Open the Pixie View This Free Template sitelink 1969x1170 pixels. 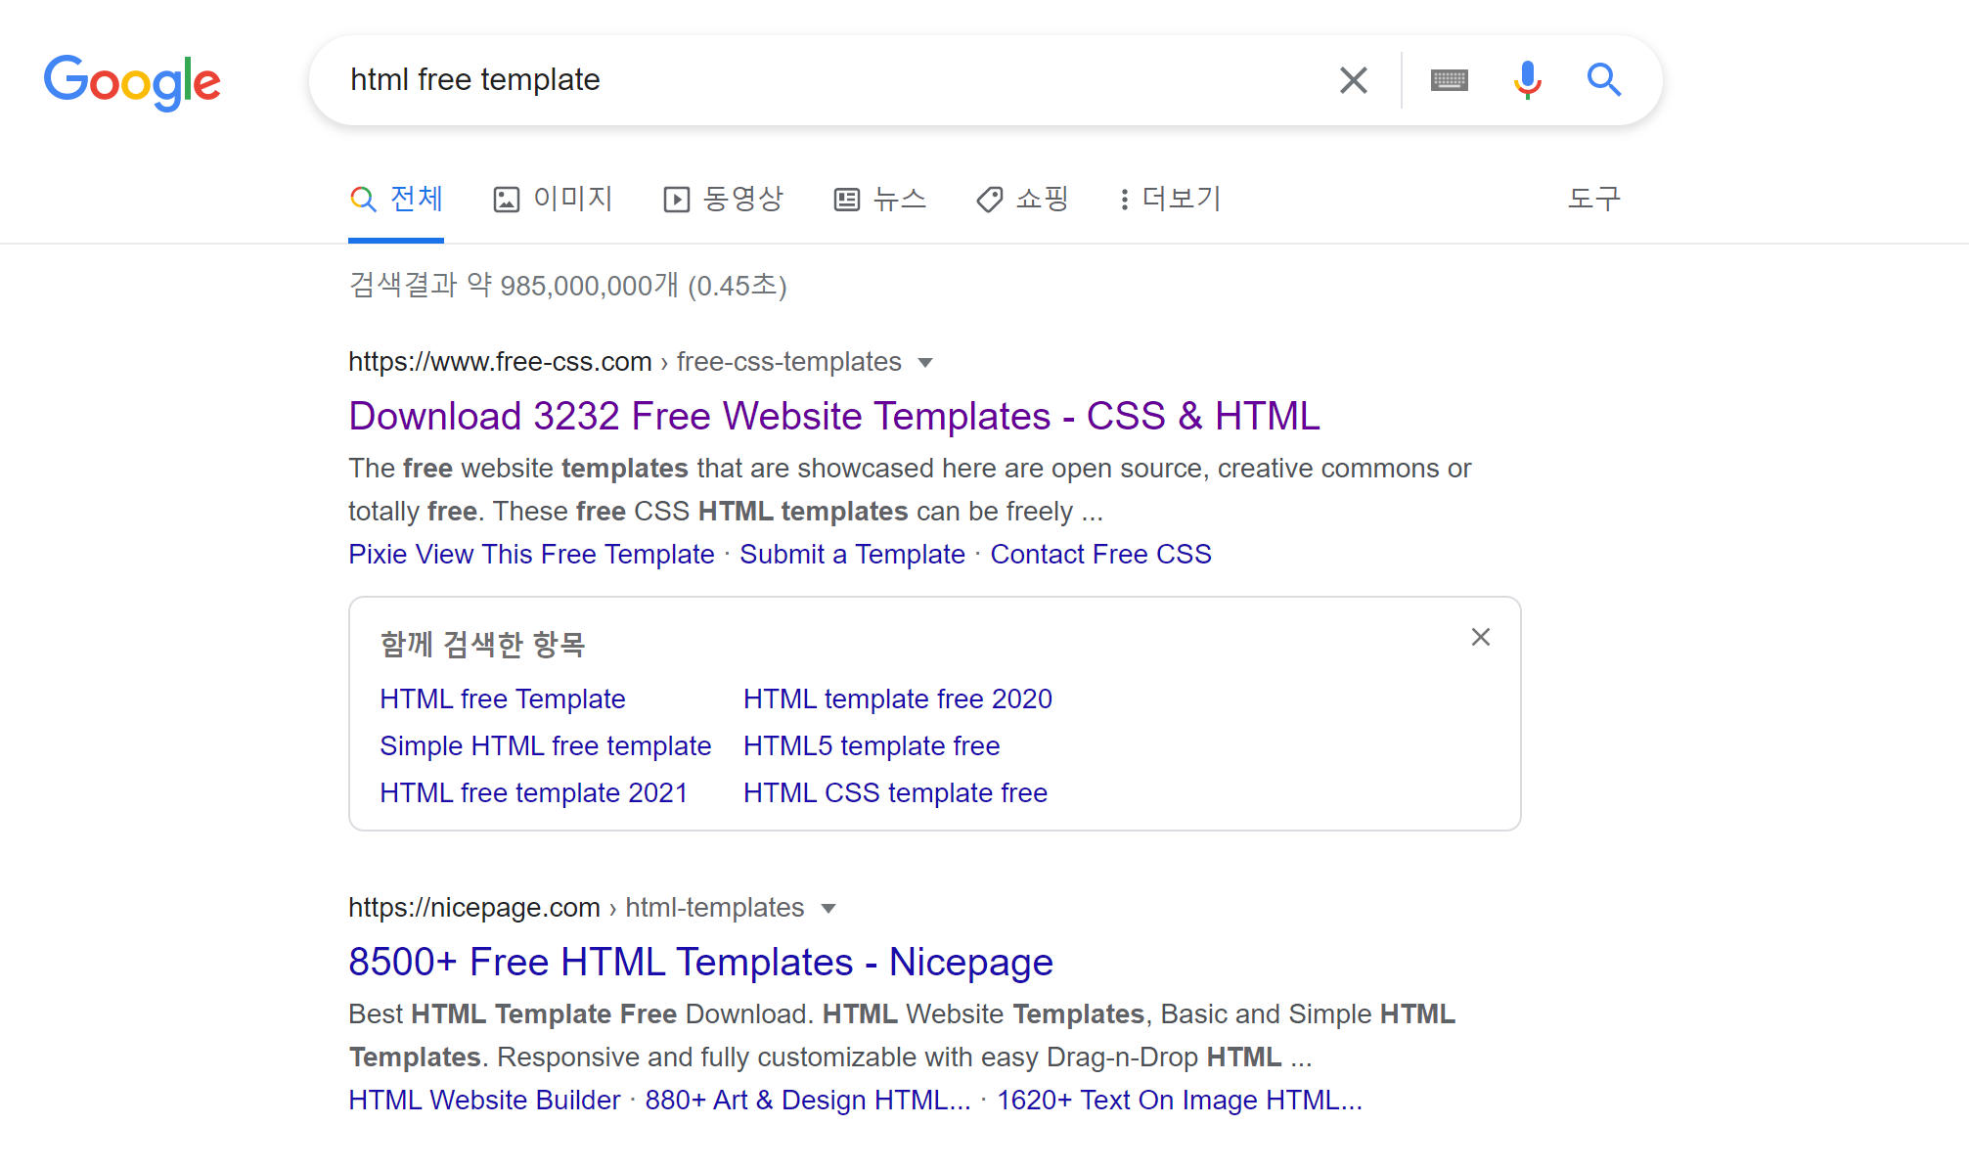click(x=532, y=555)
